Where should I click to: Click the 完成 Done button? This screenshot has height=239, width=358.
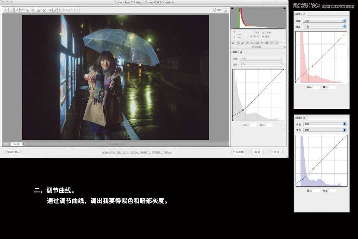tap(276, 152)
